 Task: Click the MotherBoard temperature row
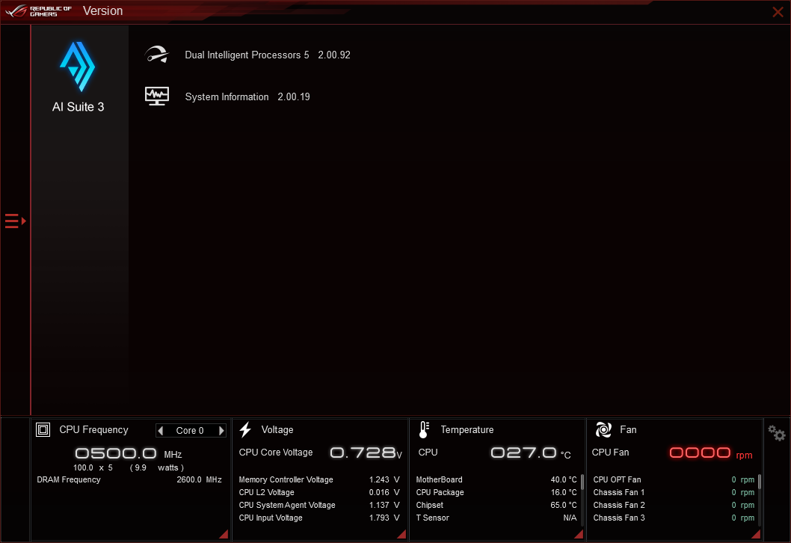[496, 479]
